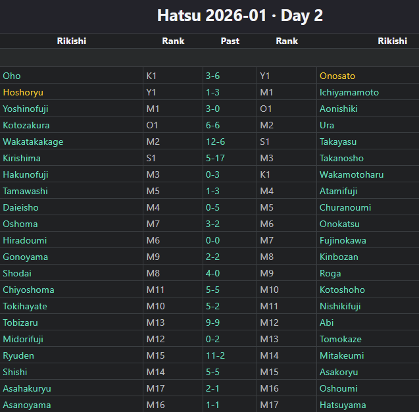Viewport: 419px width, 412px height.
Task: Click Chiyoshoma in the list
Action: coord(28,290)
